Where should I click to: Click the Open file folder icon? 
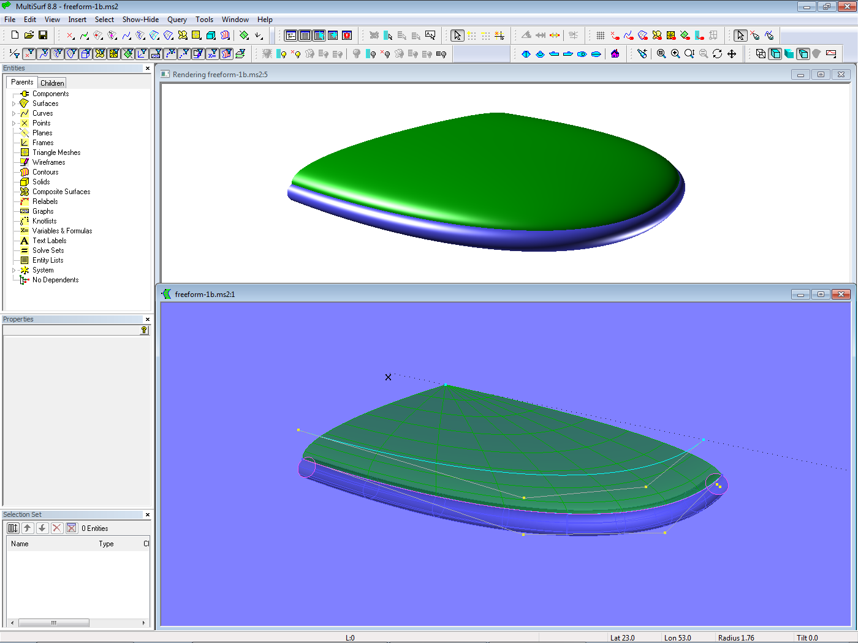click(x=29, y=36)
